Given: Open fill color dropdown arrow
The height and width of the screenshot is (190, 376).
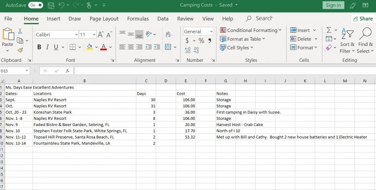Looking at the screenshot, I should pyautogui.click(x=97, y=47).
